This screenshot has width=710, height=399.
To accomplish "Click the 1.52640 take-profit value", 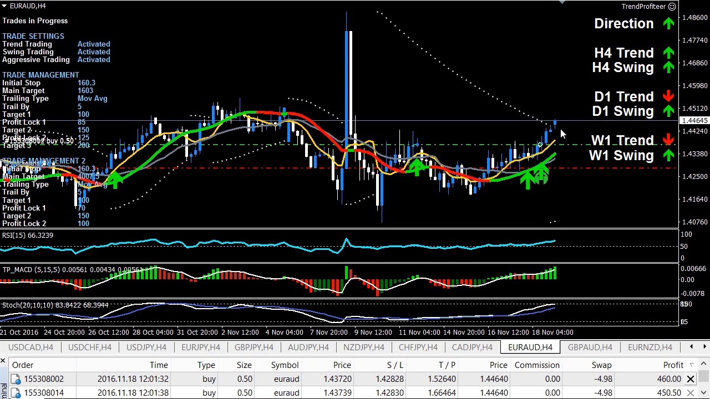I will [442, 379].
